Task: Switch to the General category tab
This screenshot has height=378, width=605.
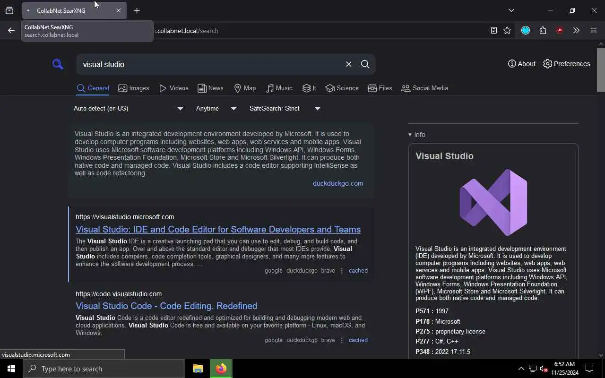Action: pos(93,88)
